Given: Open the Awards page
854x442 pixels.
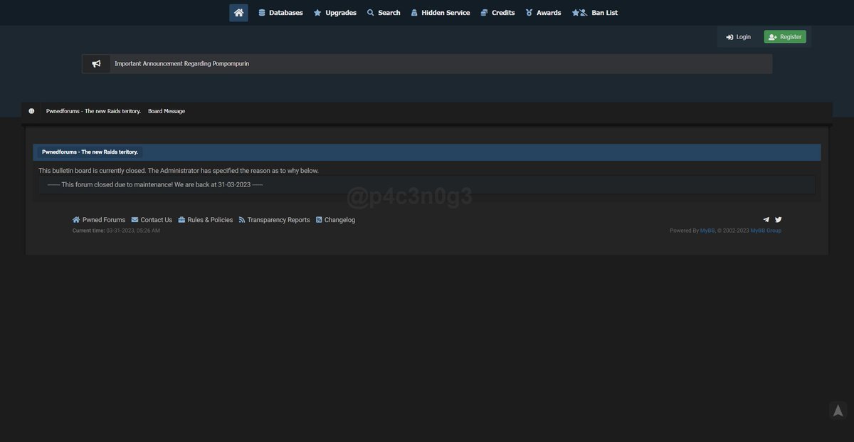Looking at the screenshot, I should 543,13.
